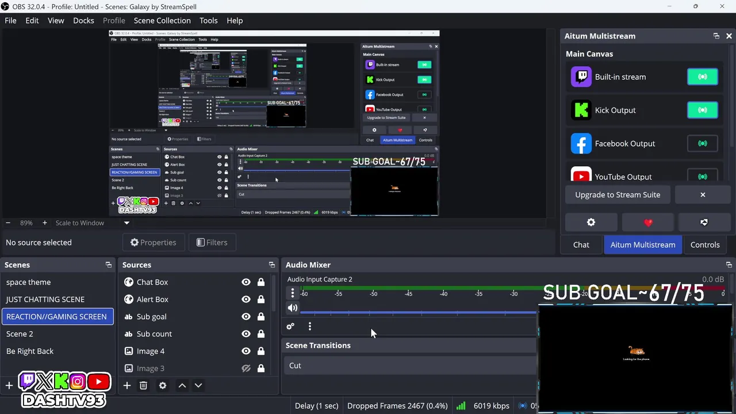
Task: Open audio options three-dot menu beside meter
Action: point(293,293)
